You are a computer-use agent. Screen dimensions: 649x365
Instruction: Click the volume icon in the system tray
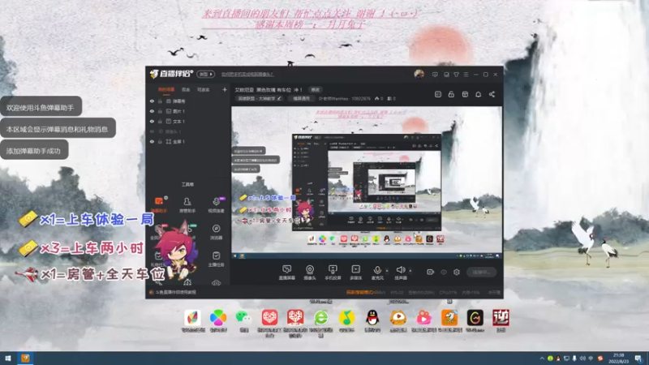coord(582,359)
